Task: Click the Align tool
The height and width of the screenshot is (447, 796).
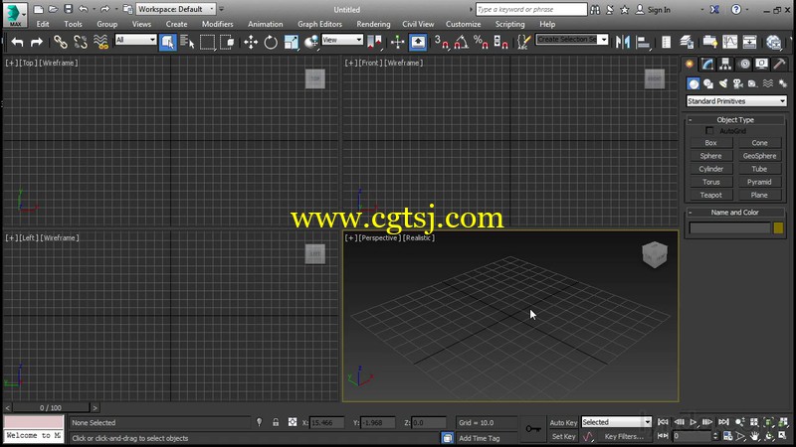Action: click(x=643, y=42)
